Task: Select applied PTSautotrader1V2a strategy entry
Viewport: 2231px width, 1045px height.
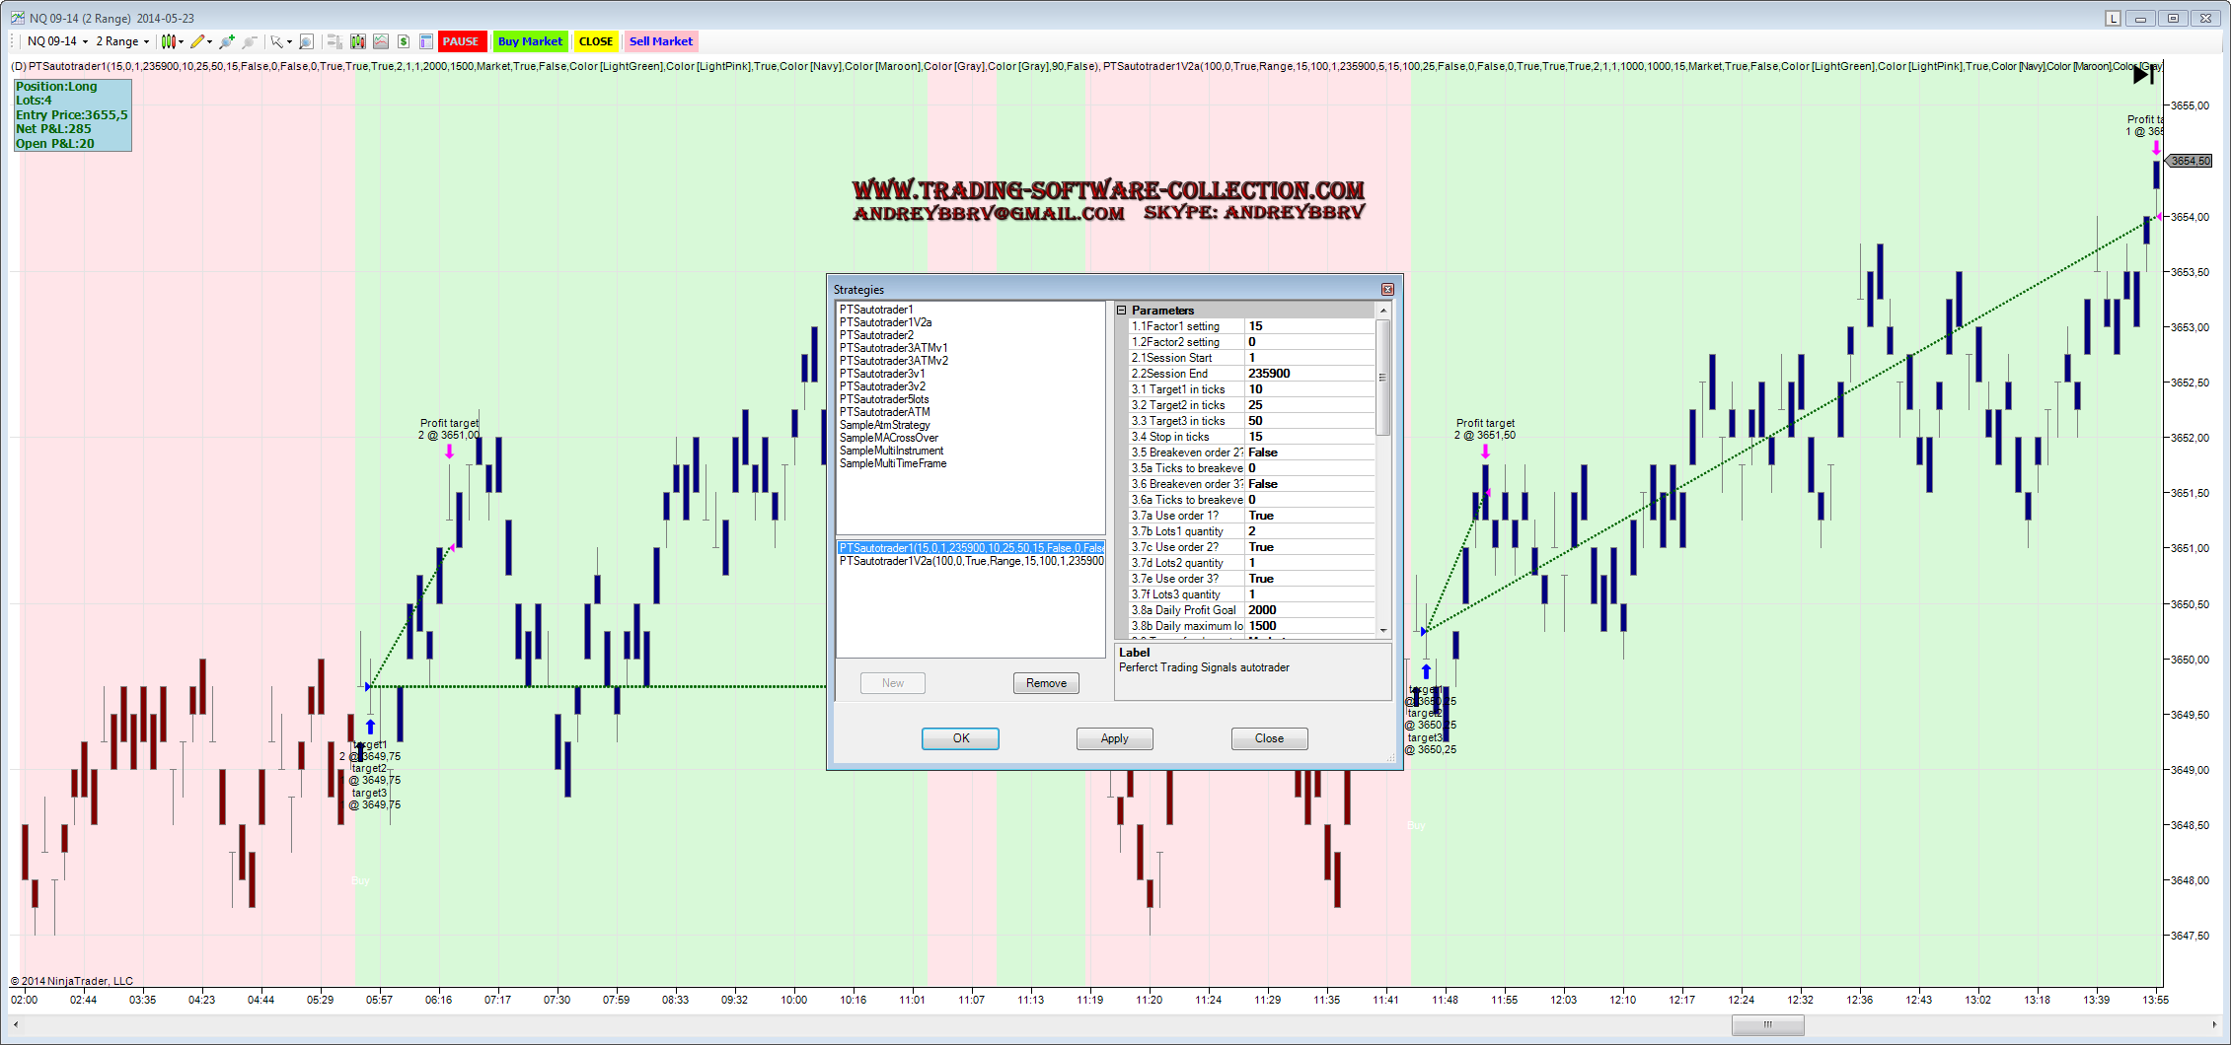Action: click(x=970, y=561)
